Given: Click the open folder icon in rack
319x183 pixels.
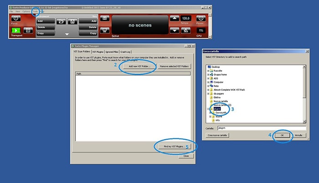Looking at the screenshot, I should point(62,21).
